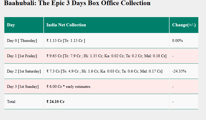Select the ₹ 7.3 Cr Saturday collection
The width and height of the screenshot is (206, 120).
(53, 71)
